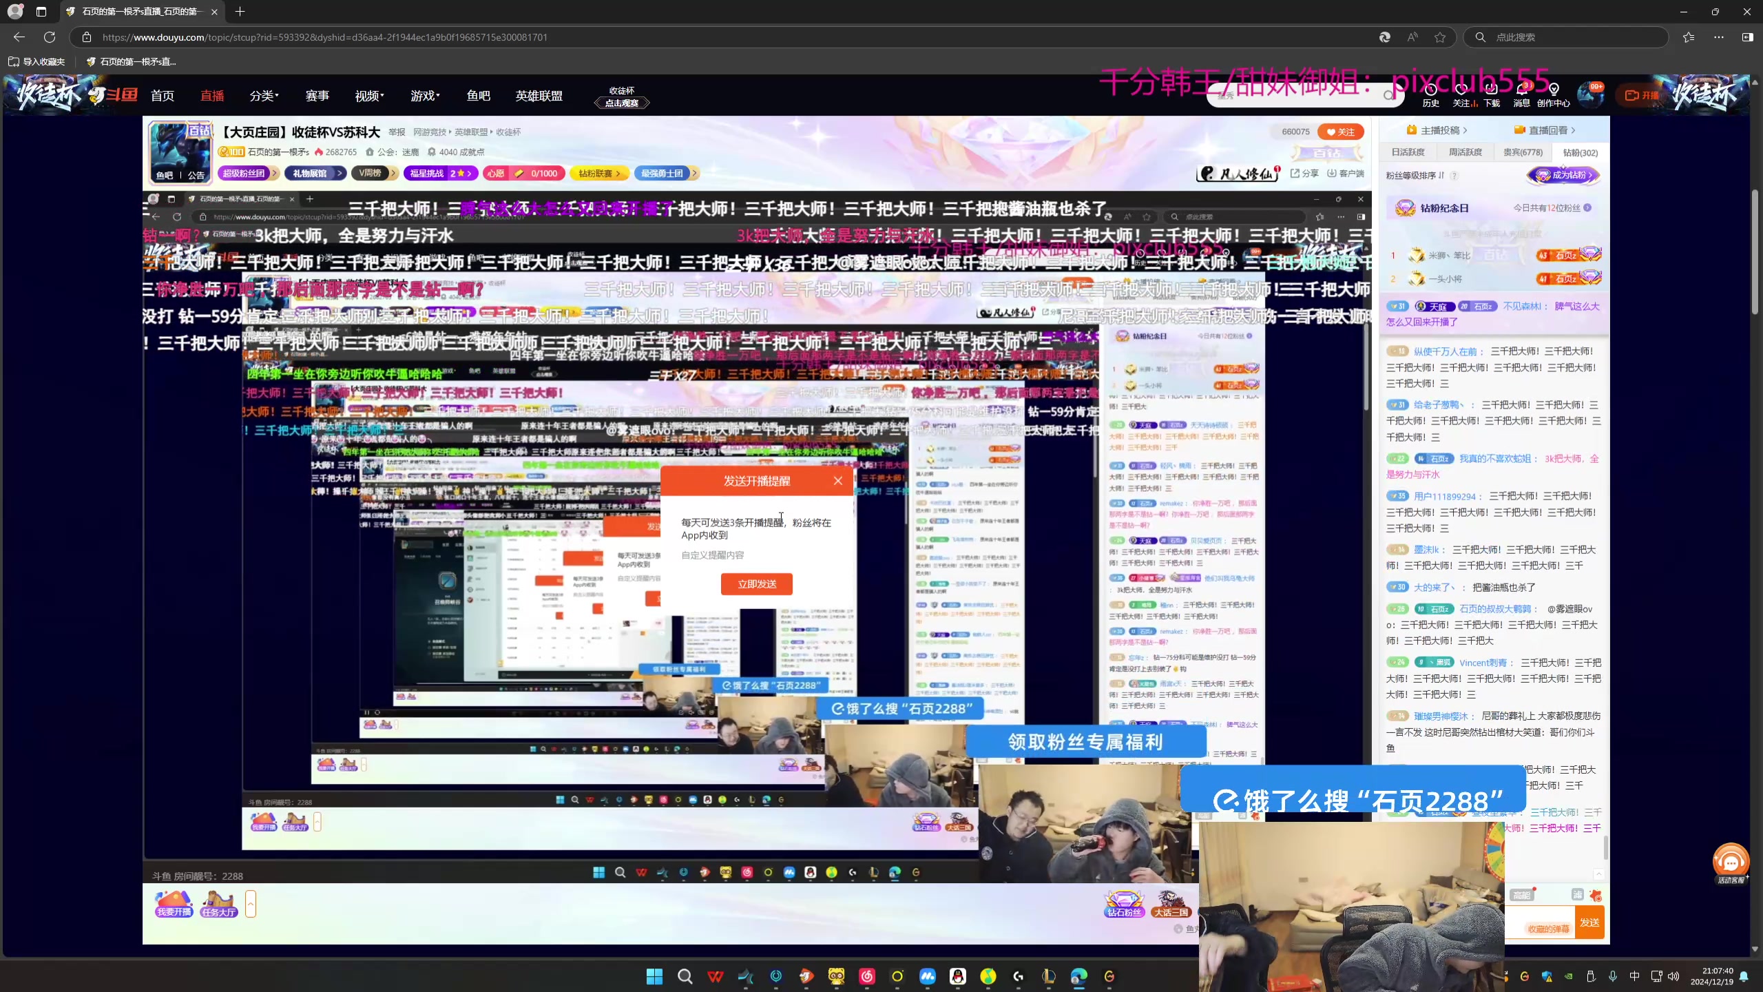Open browser settings and more menu
This screenshot has width=1763, height=992.
[x=1719, y=37]
